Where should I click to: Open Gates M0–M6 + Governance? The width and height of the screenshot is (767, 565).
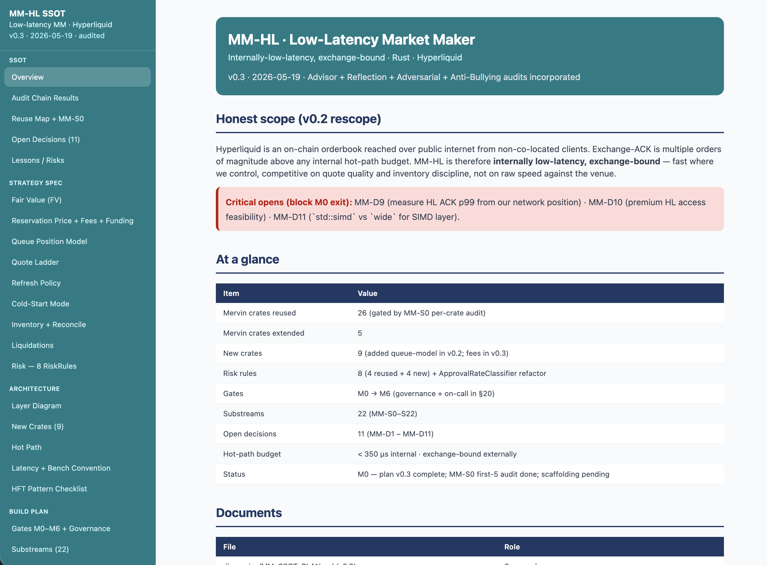77,528
